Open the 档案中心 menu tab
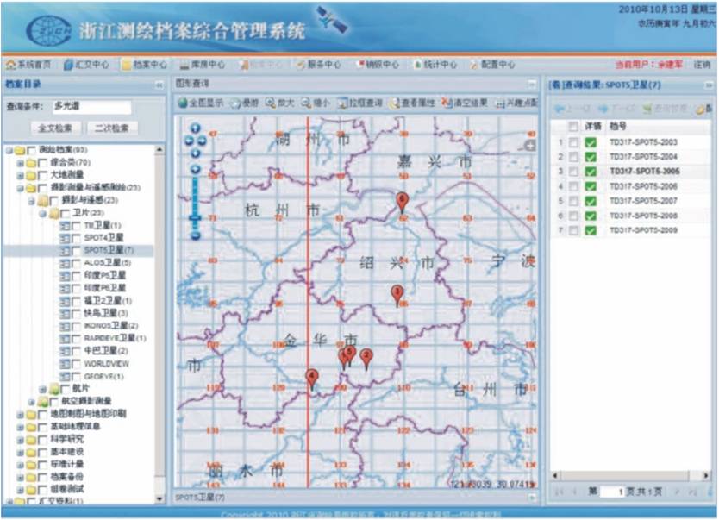The image size is (719, 520). 143,65
